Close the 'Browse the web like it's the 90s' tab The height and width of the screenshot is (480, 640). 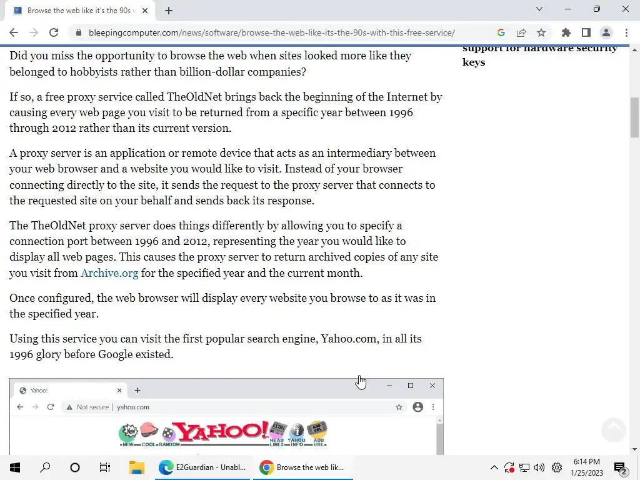pos(145,11)
